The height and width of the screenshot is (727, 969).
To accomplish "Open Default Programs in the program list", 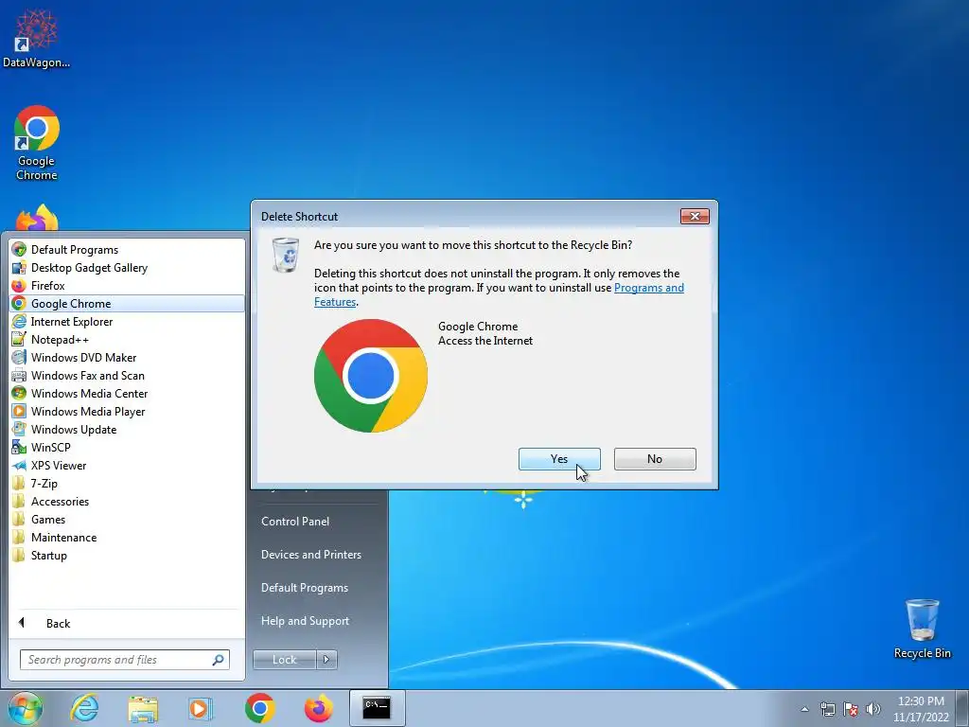I will point(128,250).
